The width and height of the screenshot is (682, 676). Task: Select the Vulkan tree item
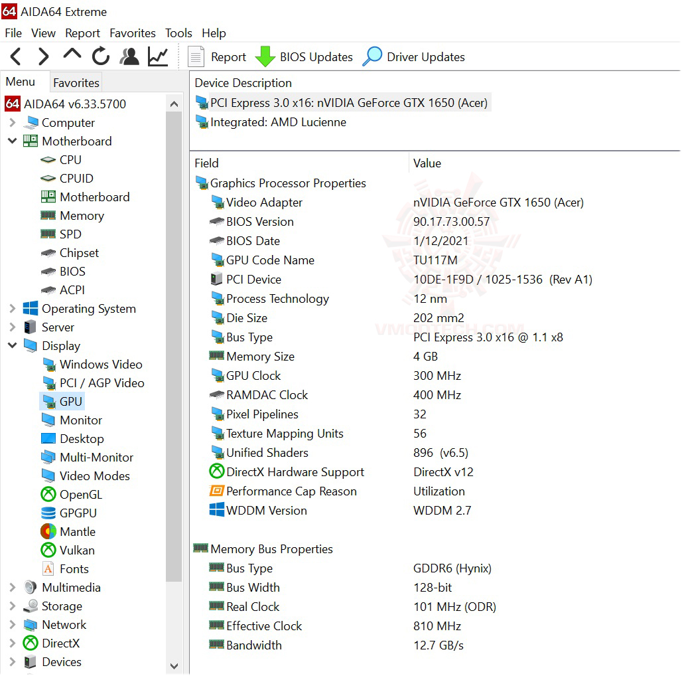[77, 550]
